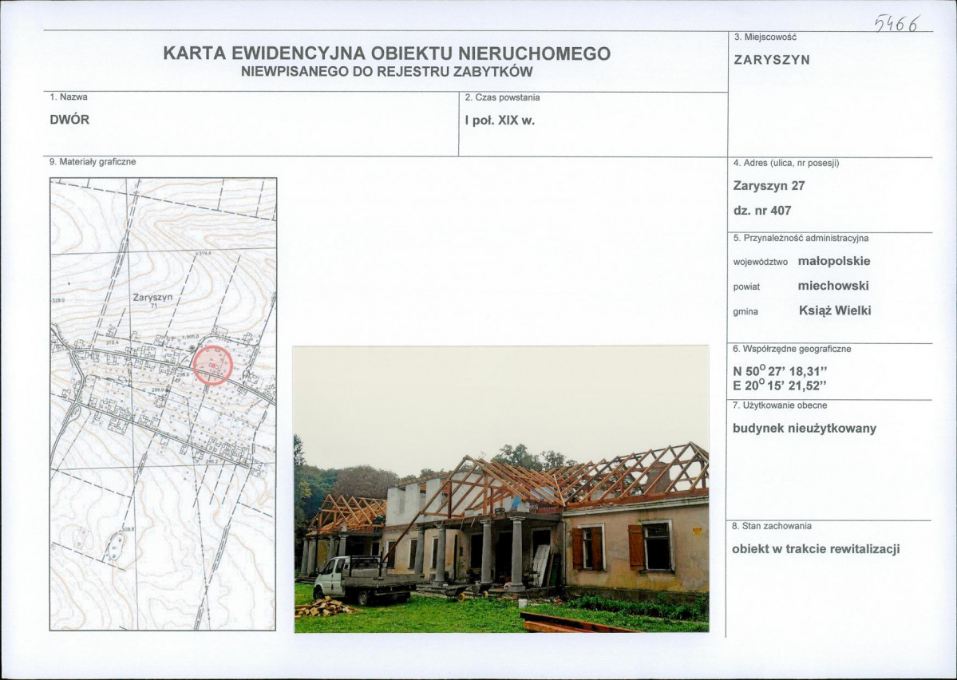Click the handwritten number 5466
The image size is (957, 680).
(x=897, y=24)
